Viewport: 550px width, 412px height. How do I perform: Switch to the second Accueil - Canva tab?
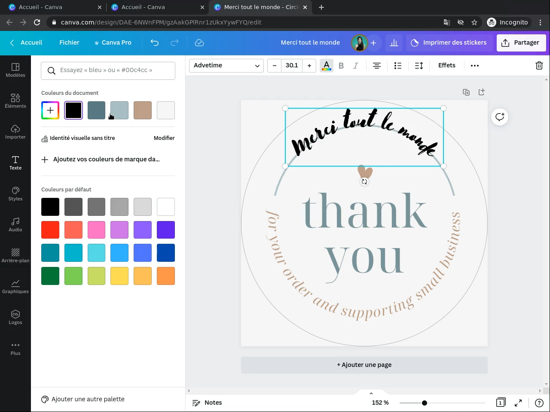click(158, 7)
